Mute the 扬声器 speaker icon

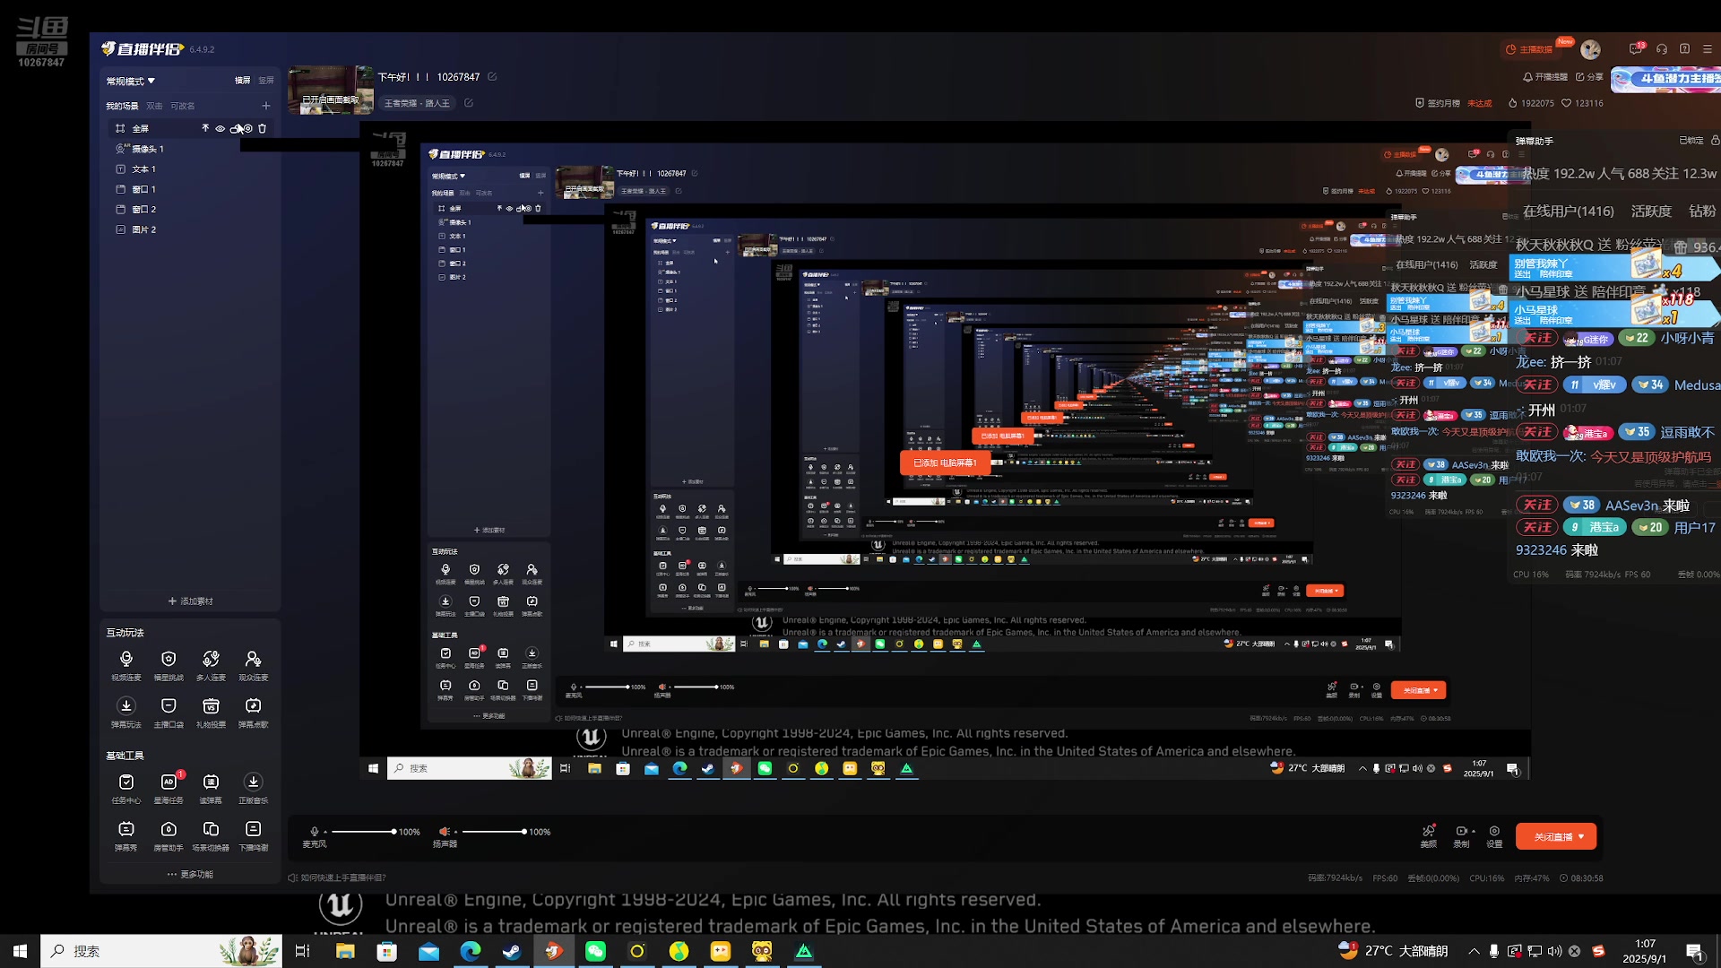443,831
